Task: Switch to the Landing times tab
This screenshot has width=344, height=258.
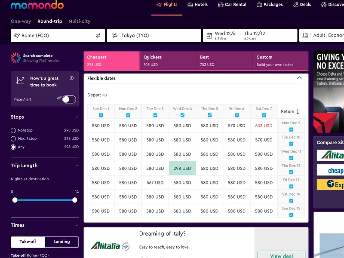Action: point(61,242)
